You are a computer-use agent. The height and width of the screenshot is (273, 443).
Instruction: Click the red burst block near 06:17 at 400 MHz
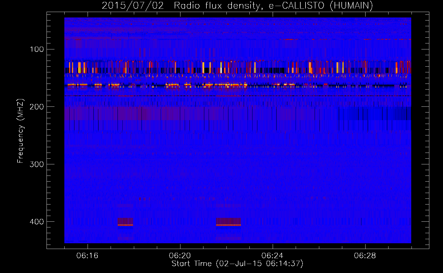(x=125, y=222)
